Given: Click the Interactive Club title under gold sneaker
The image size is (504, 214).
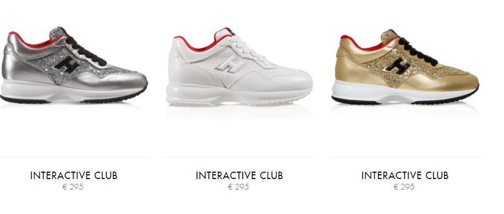Looking at the screenshot, I should 405,175.
